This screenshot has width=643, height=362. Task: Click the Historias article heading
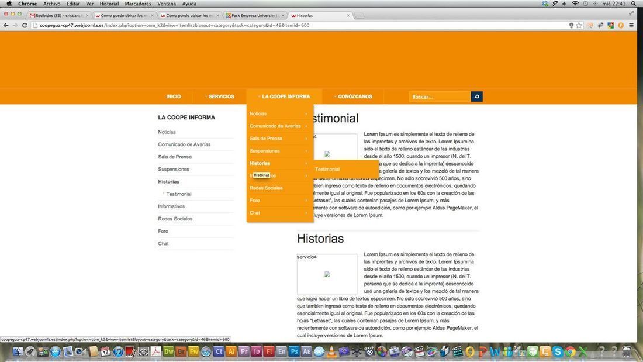[x=320, y=239]
